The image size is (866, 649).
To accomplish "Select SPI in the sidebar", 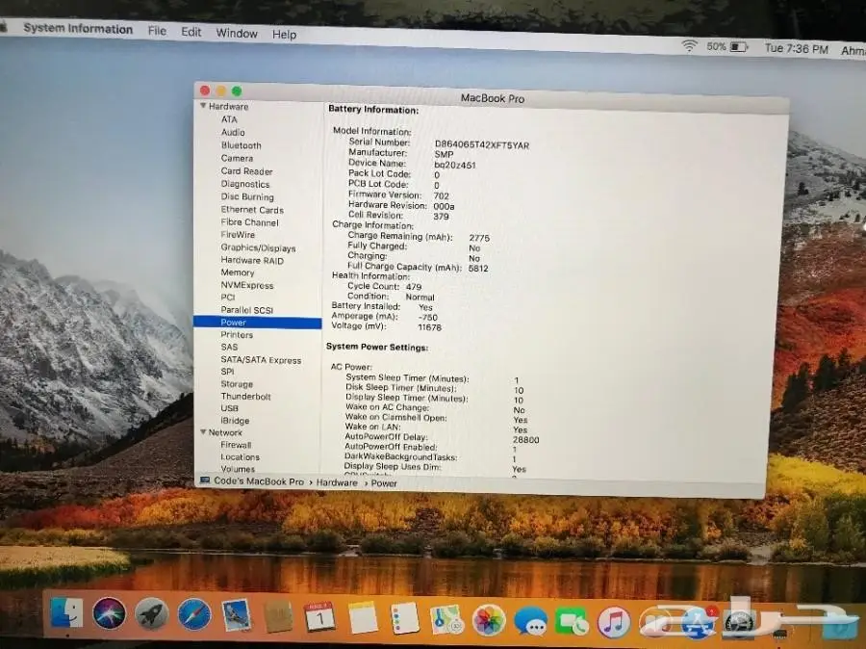I will tap(227, 372).
